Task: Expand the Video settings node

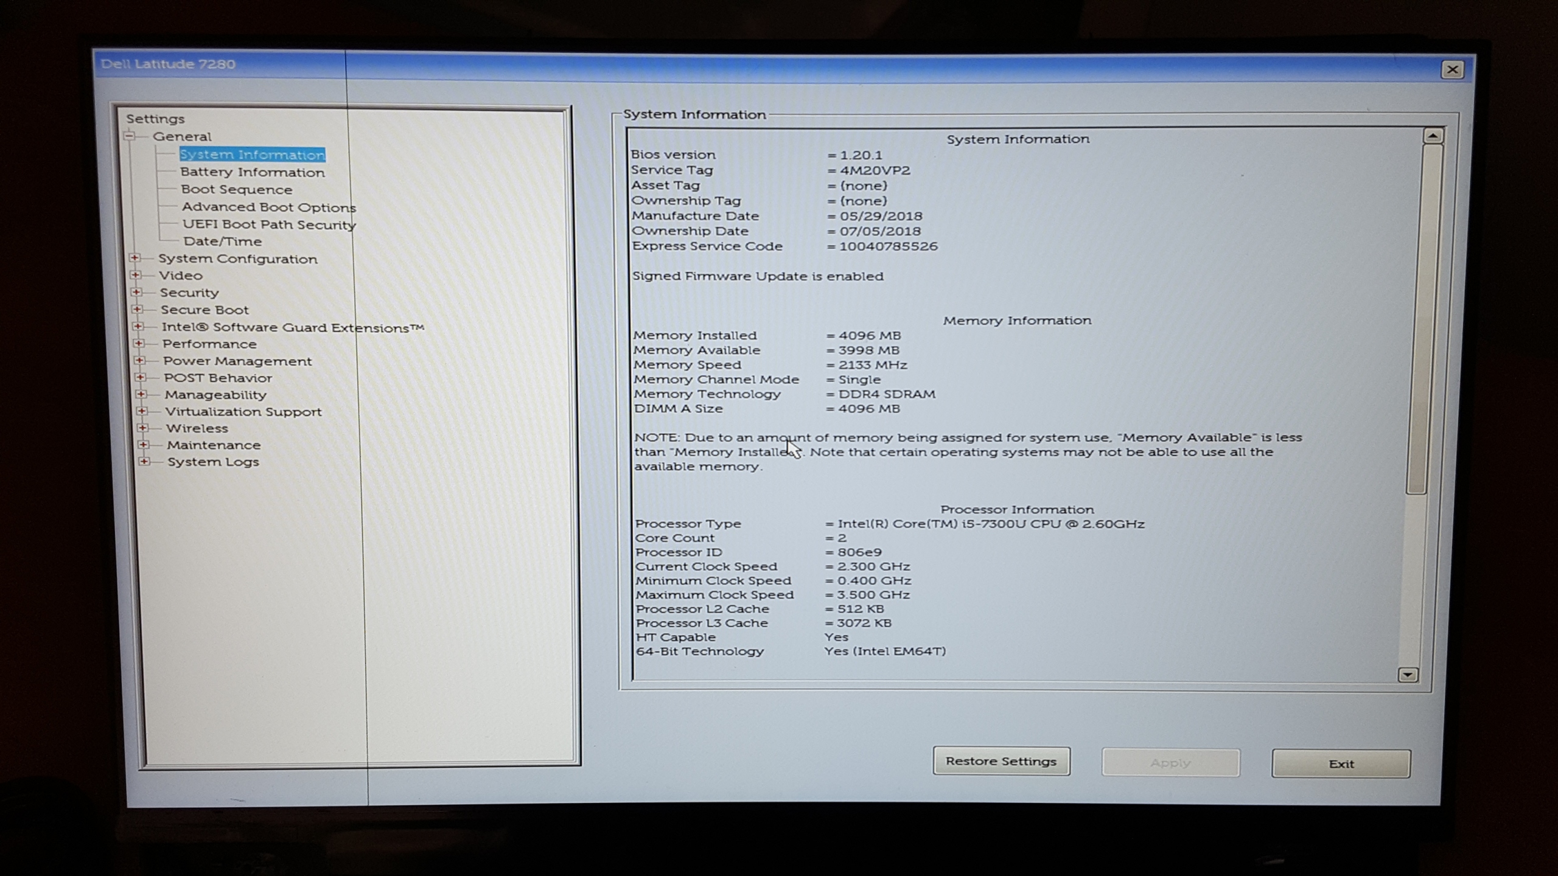Action: [136, 276]
